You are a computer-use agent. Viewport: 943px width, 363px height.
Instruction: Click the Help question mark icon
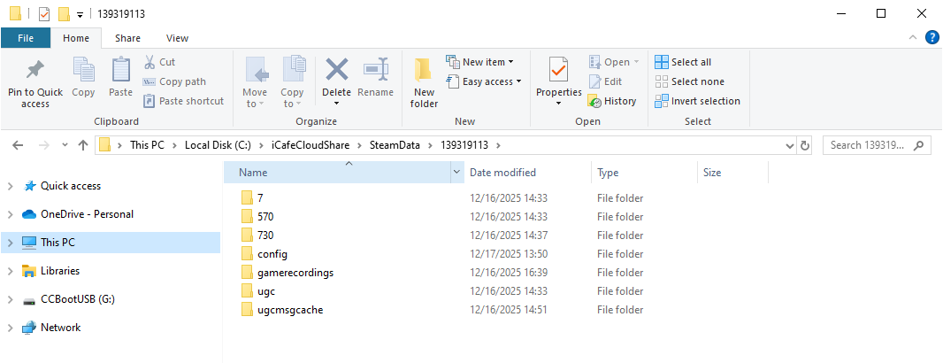tap(931, 37)
